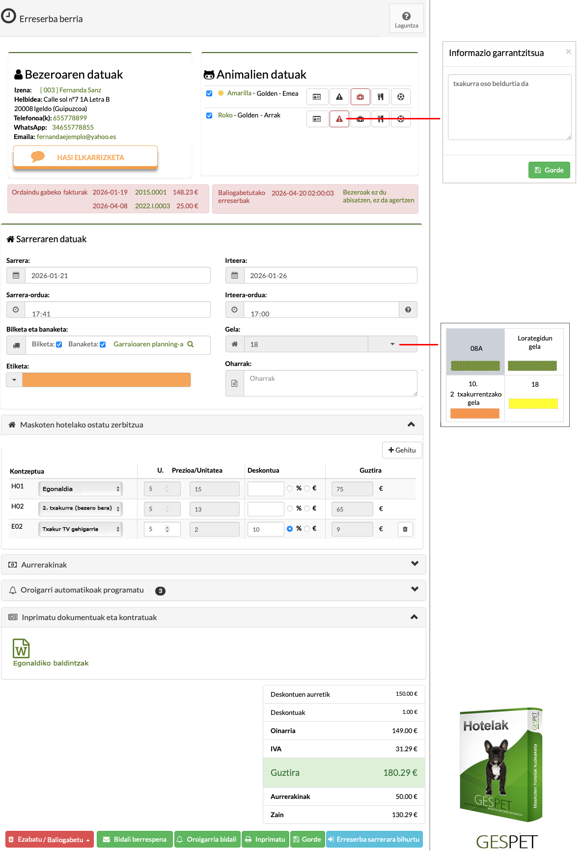This screenshot has width=582, height=852.
Task: Click the Oharrak notes text field
Action: [331, 383]
